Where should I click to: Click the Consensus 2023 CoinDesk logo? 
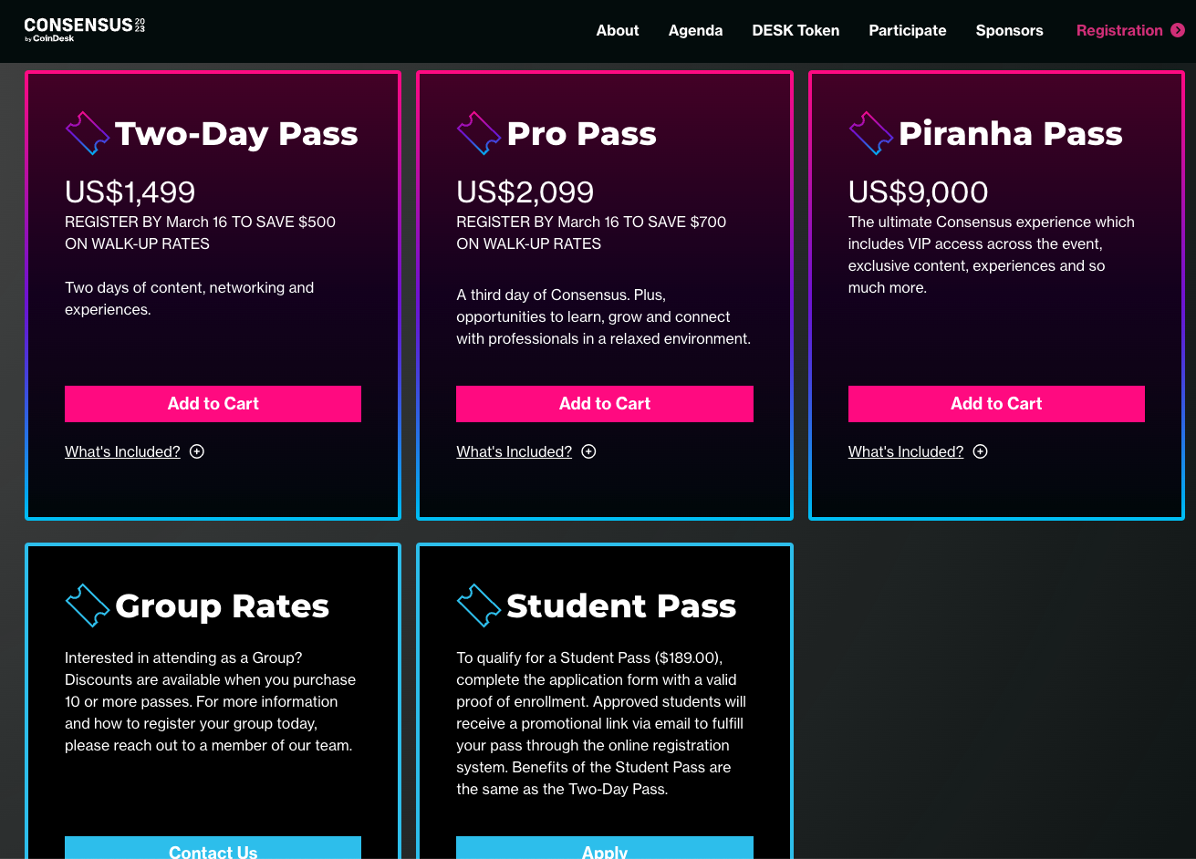coord(84,30)
